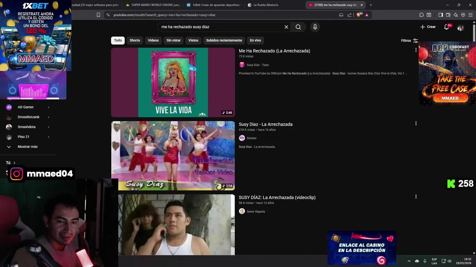Click the phone-call videoclip thumbnail
476x267 pixels.
click(x=176, y=225)
